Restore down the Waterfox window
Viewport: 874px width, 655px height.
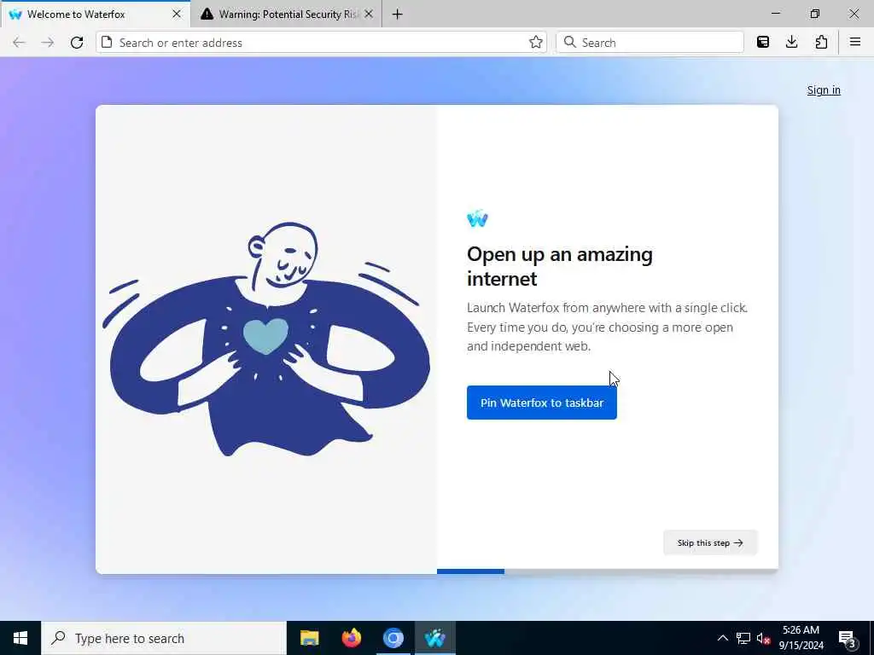point(815,14)
